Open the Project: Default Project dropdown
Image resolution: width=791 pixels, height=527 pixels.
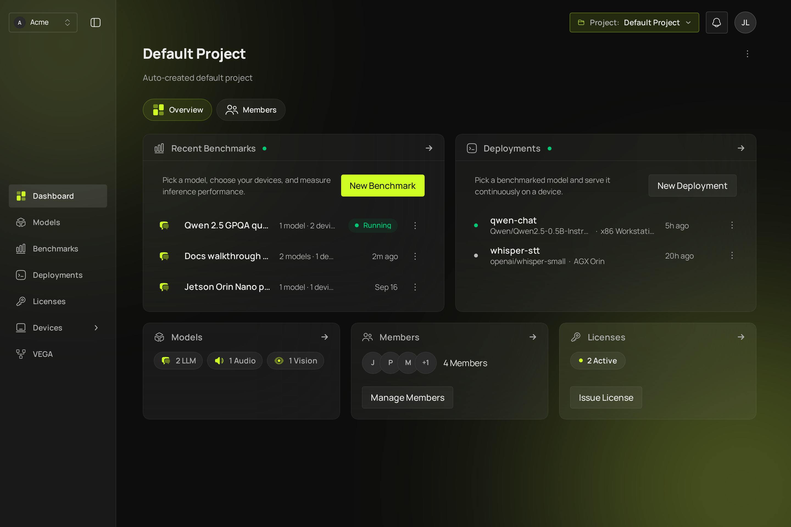click(634, 23)
